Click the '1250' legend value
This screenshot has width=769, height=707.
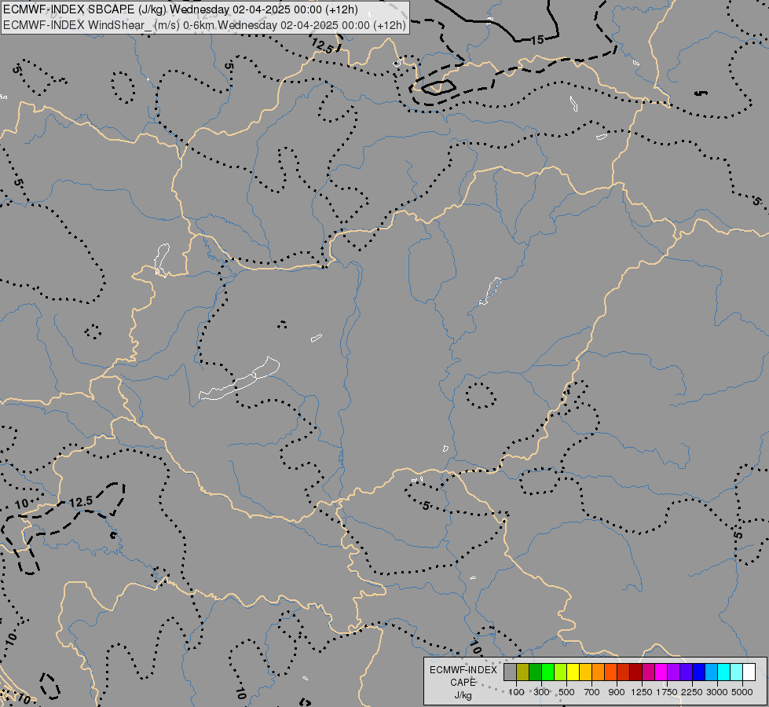pyautogui.click(x=642, y=692)
